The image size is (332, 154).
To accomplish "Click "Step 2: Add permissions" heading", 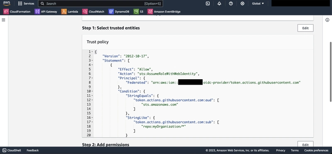I will [x=106, y=145].
